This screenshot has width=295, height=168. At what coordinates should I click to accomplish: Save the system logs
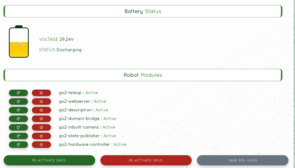(x=242, y=160)
